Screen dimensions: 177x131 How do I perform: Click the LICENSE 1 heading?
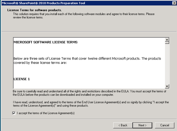click(22, 79)
